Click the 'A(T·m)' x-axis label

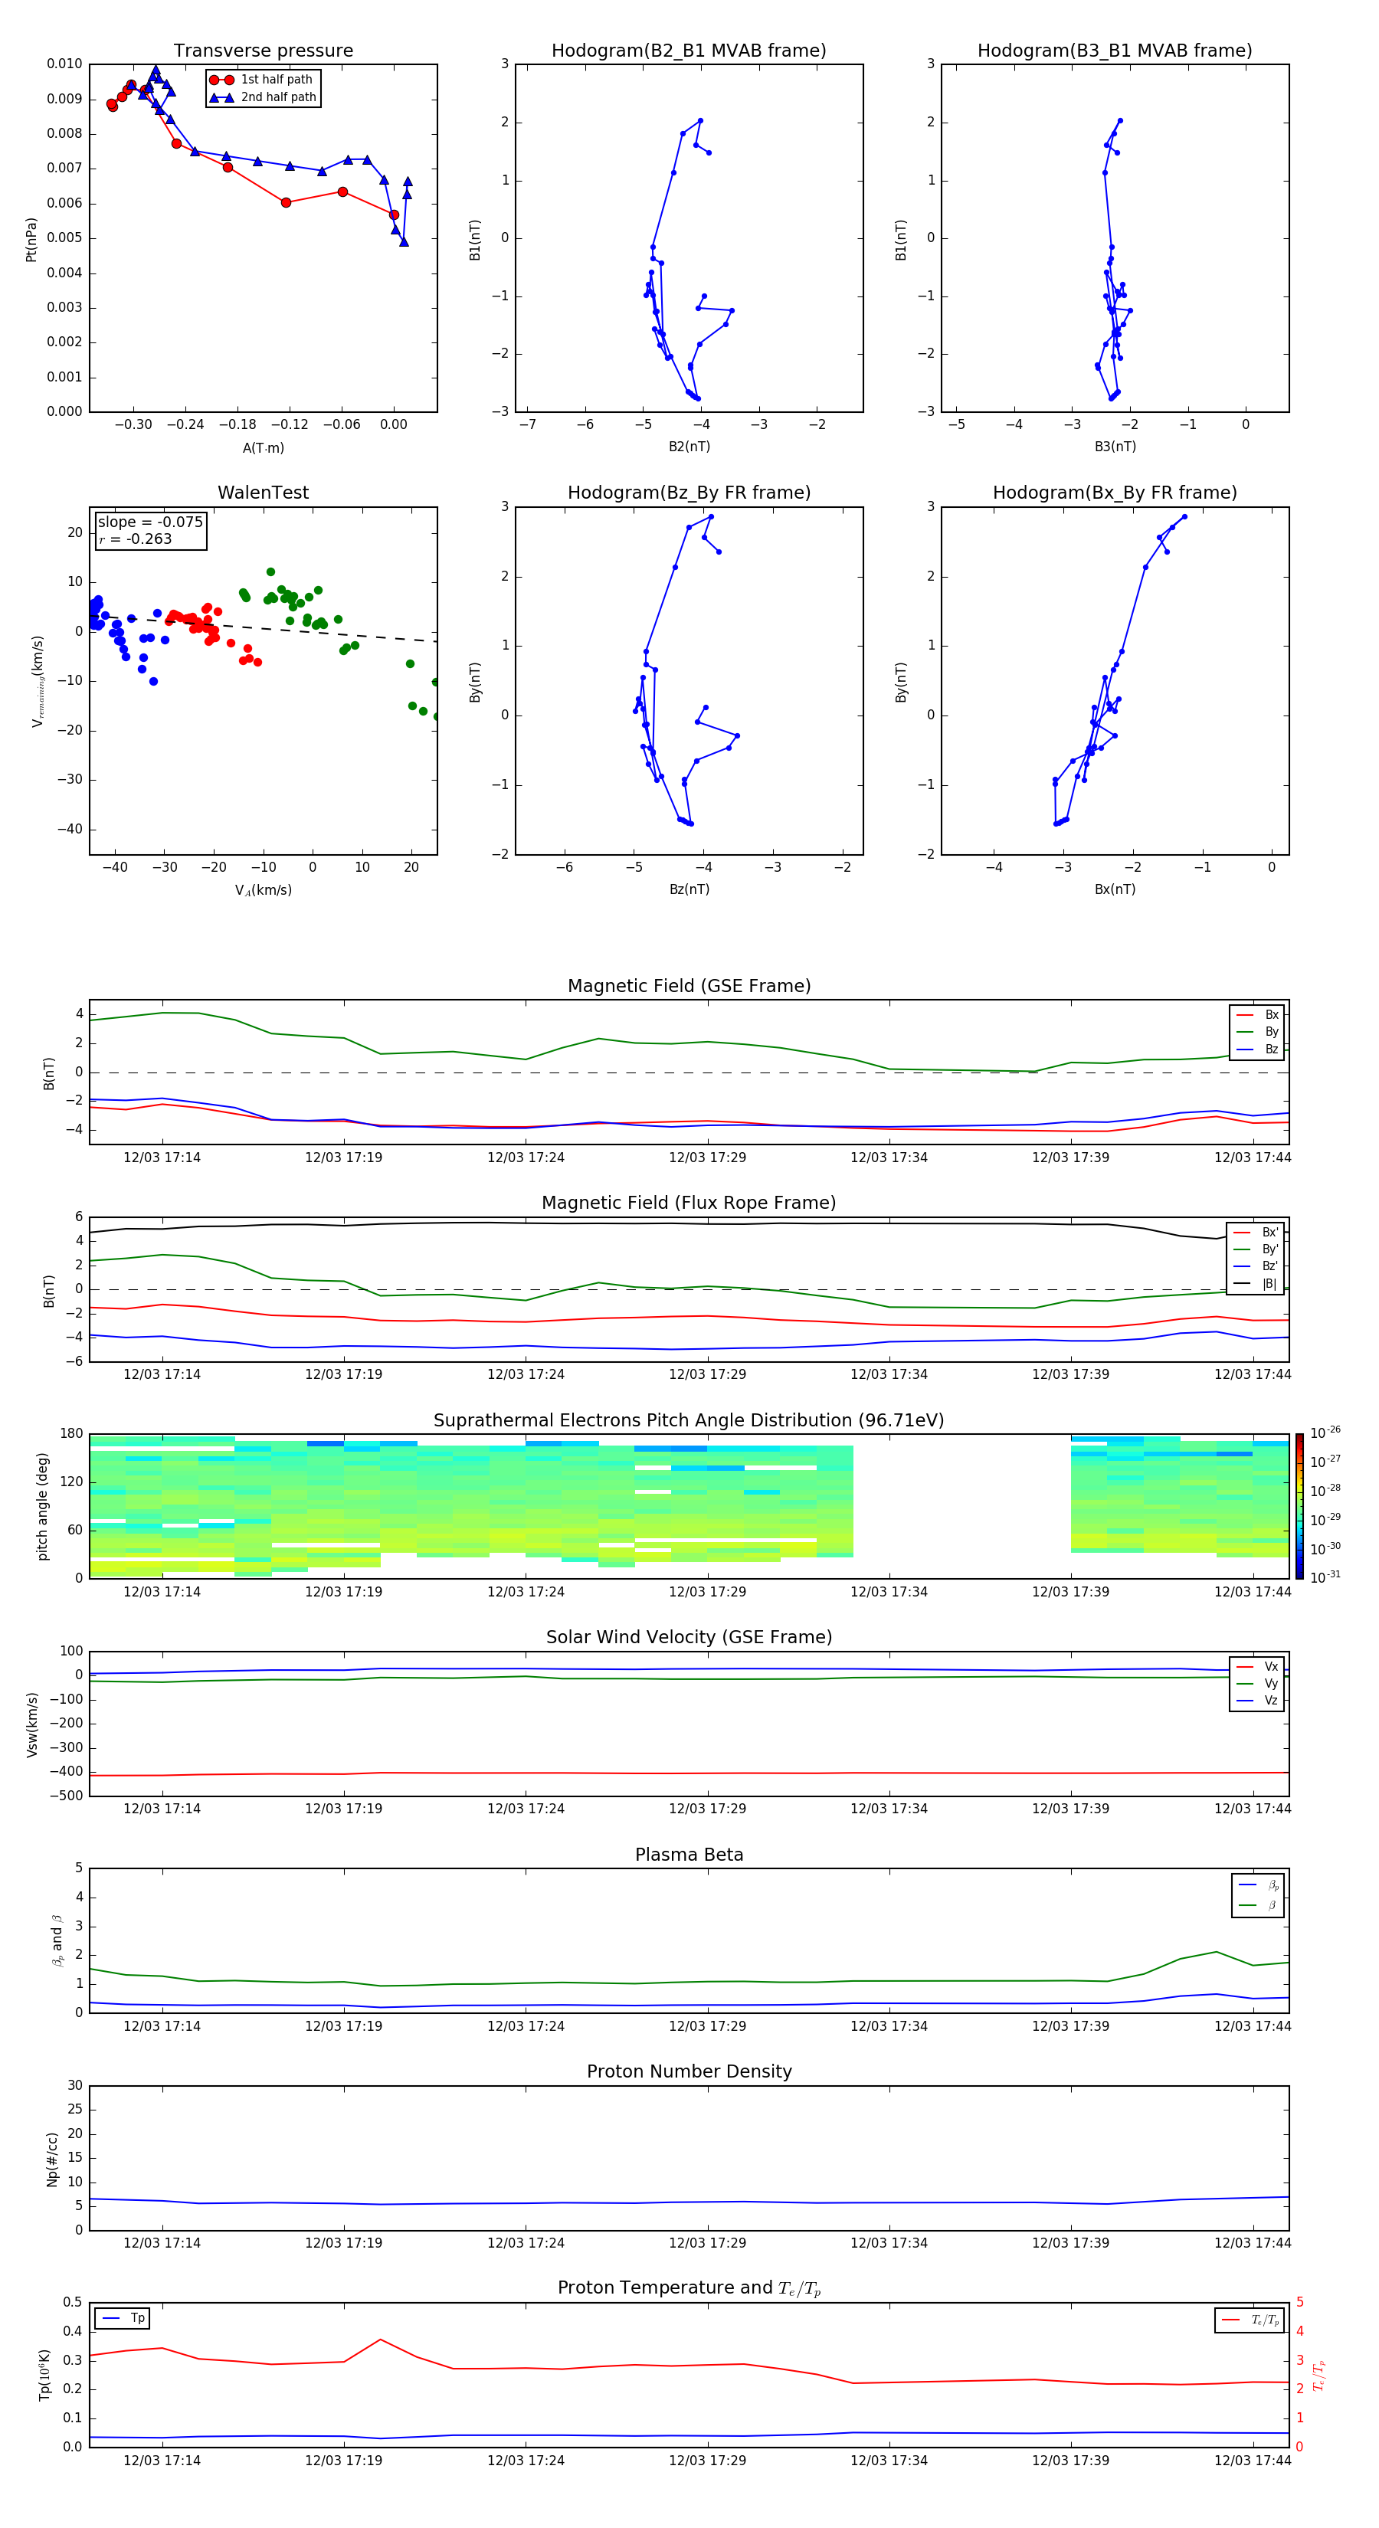[263, 447]
